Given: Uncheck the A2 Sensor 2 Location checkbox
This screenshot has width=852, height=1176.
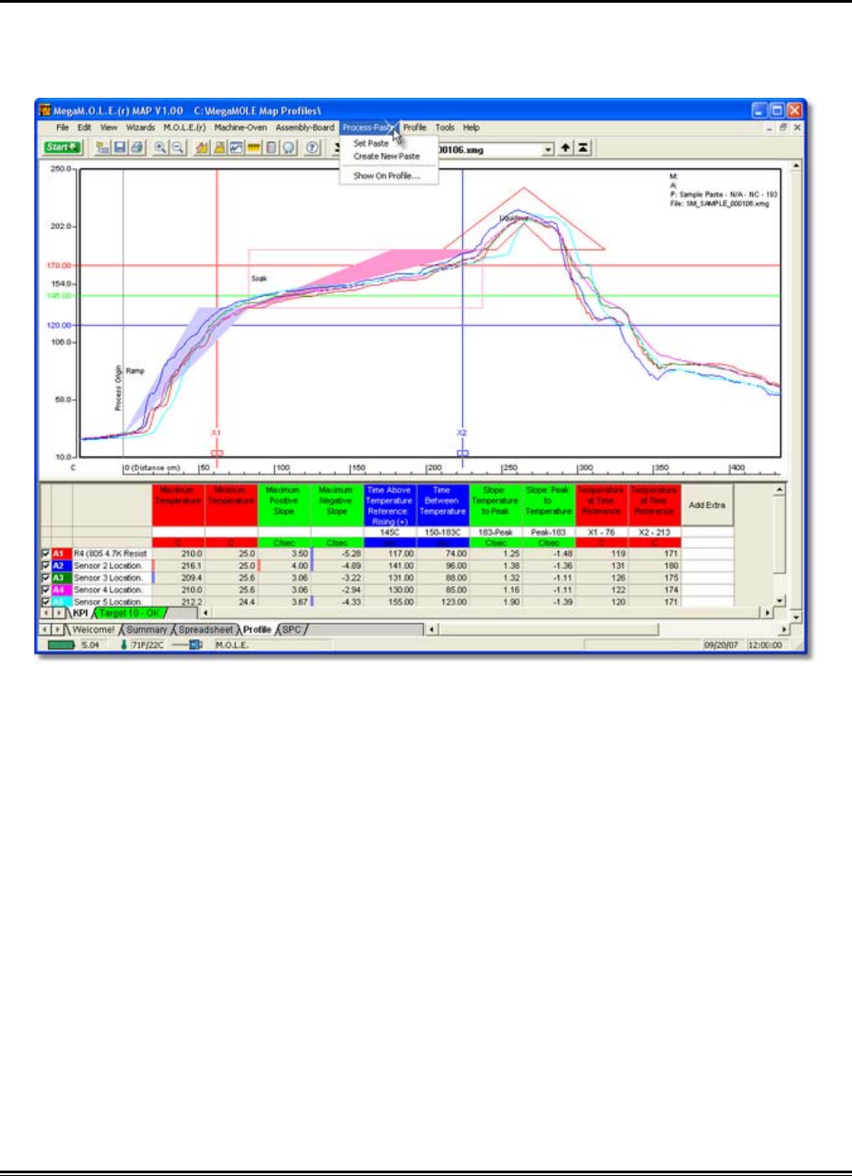Looking at the screenshot, I should [x=45, y=565].
